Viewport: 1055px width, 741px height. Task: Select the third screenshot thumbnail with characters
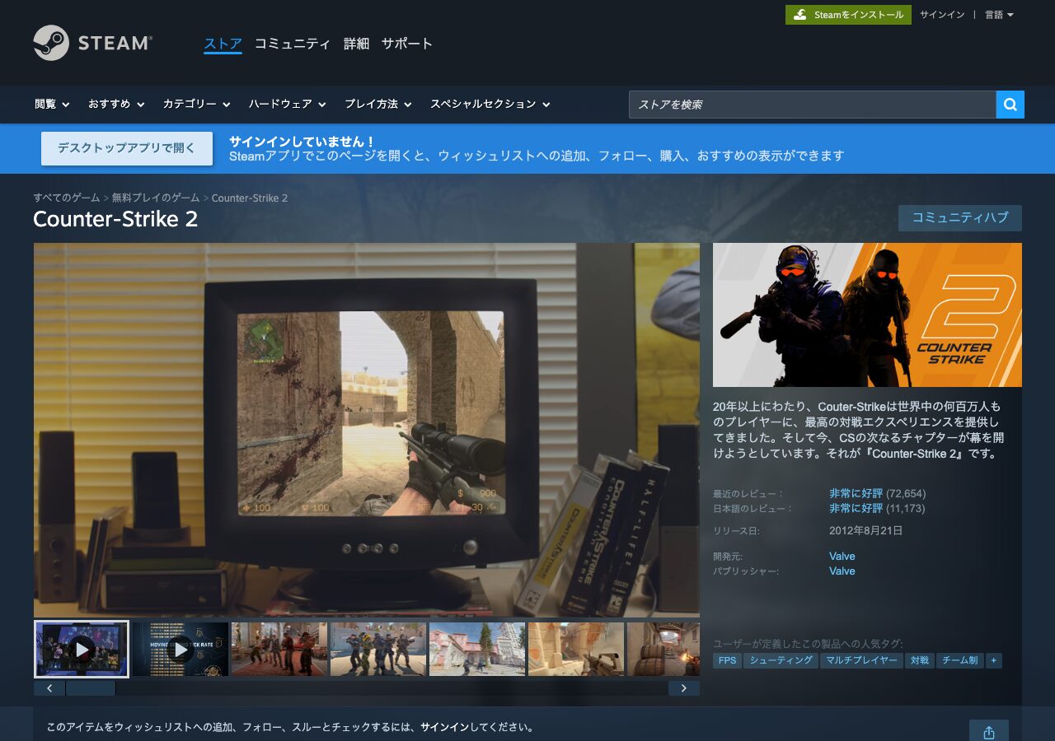point(279,649)
